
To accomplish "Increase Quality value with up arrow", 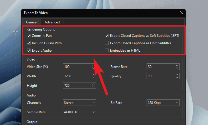I will coord(177,75).
